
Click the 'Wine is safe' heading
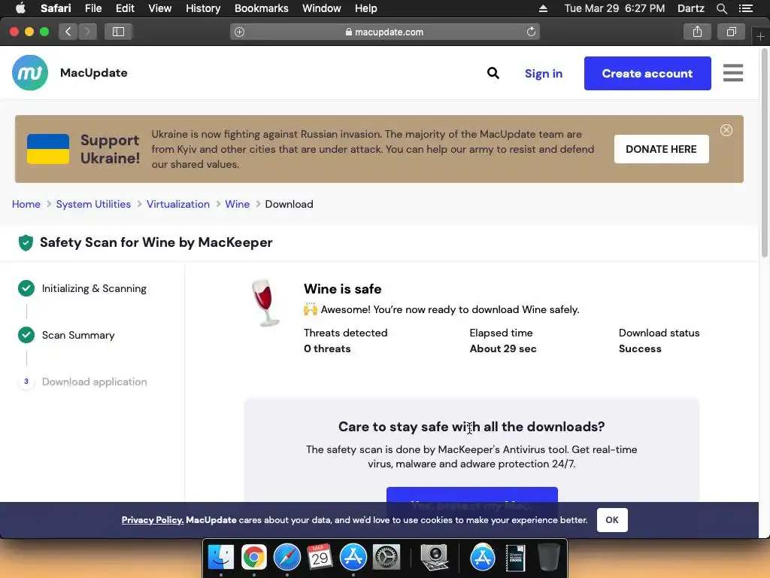coord(342,289)
